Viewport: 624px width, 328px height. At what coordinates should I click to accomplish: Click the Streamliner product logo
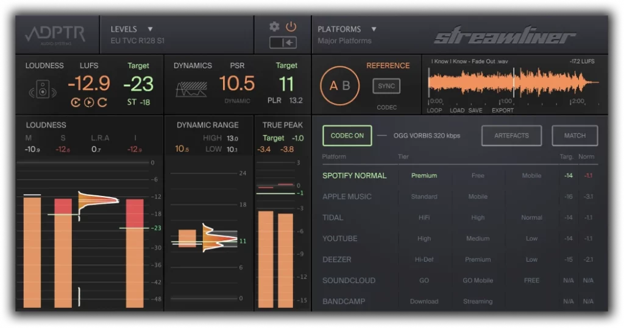pyautogui.click(x=505, y=35)
